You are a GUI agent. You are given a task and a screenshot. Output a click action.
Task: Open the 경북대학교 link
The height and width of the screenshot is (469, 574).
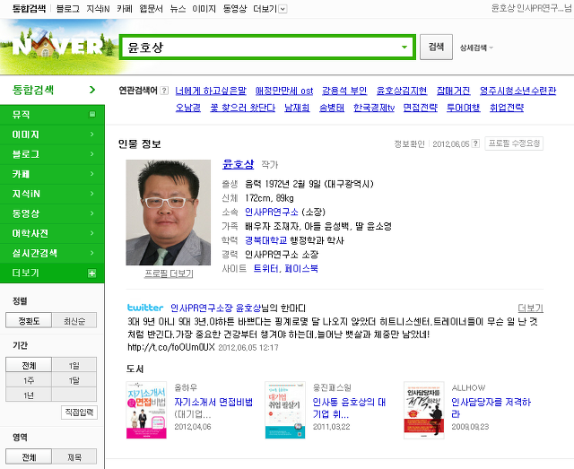[x=265, y=240]
